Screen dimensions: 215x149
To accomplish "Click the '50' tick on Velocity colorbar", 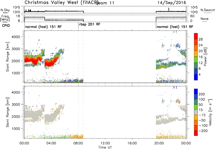I will (x=200, y=105).
